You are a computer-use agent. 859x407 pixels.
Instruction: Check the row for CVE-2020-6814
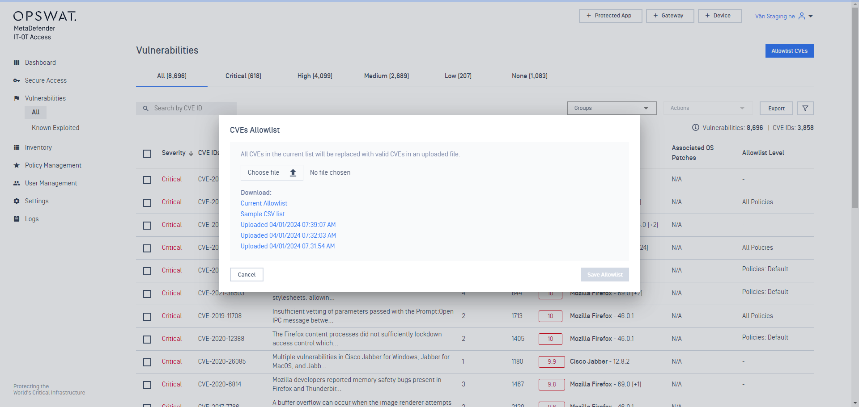click(147, 385)
